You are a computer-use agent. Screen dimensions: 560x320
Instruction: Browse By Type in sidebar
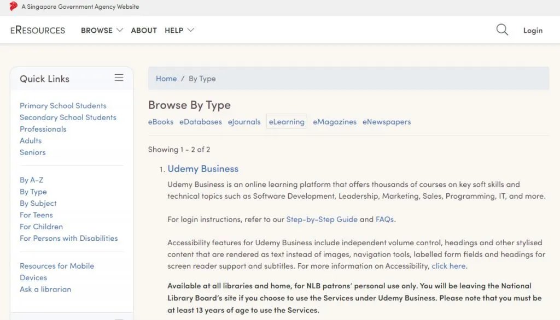click(x=33, y=192)
